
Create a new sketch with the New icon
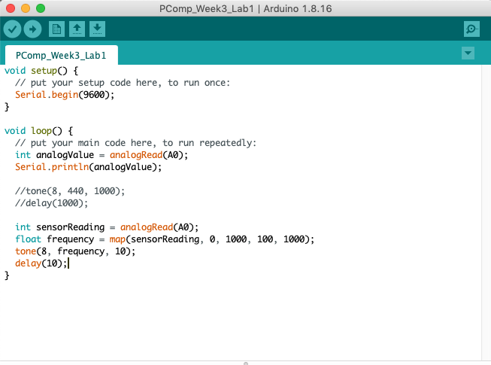(x=56, y=29)
